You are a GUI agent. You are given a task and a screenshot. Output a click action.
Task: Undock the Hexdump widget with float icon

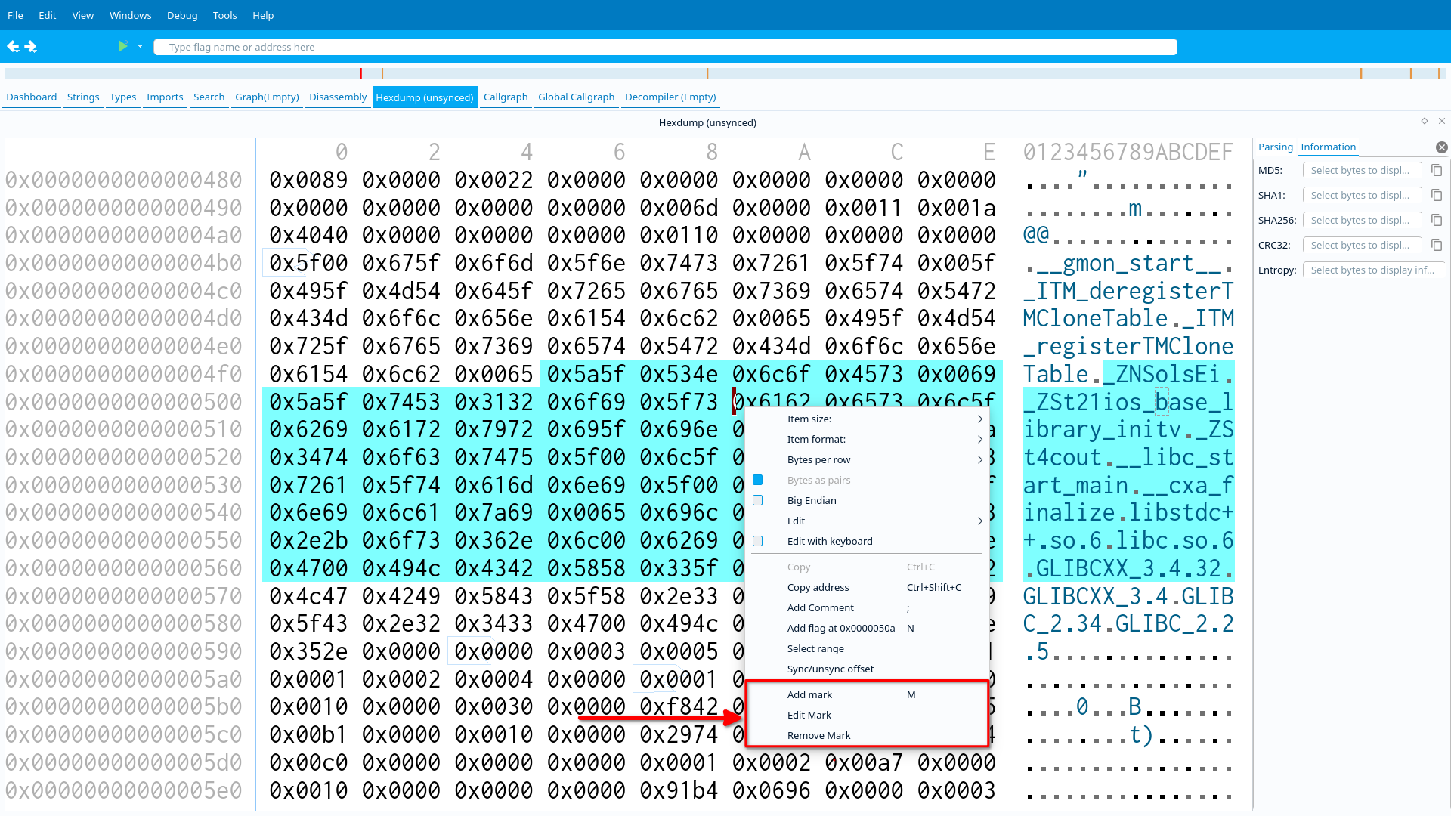tap(1425, 121)
